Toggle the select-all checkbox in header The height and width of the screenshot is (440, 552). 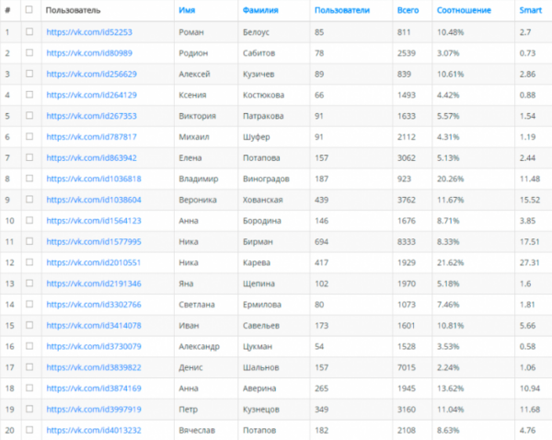29,9
